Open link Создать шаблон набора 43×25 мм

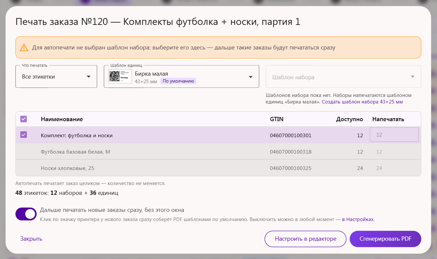pyautogui.click(x=362, y=102)
